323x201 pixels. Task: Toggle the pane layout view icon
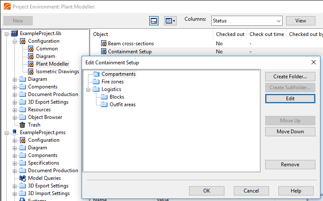click(x=154, y=21)
